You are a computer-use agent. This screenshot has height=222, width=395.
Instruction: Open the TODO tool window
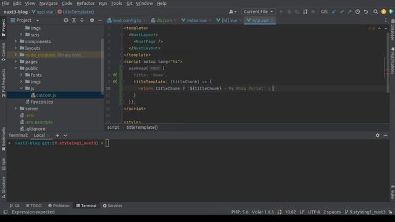pyautogui.click(x=33, y=205)
